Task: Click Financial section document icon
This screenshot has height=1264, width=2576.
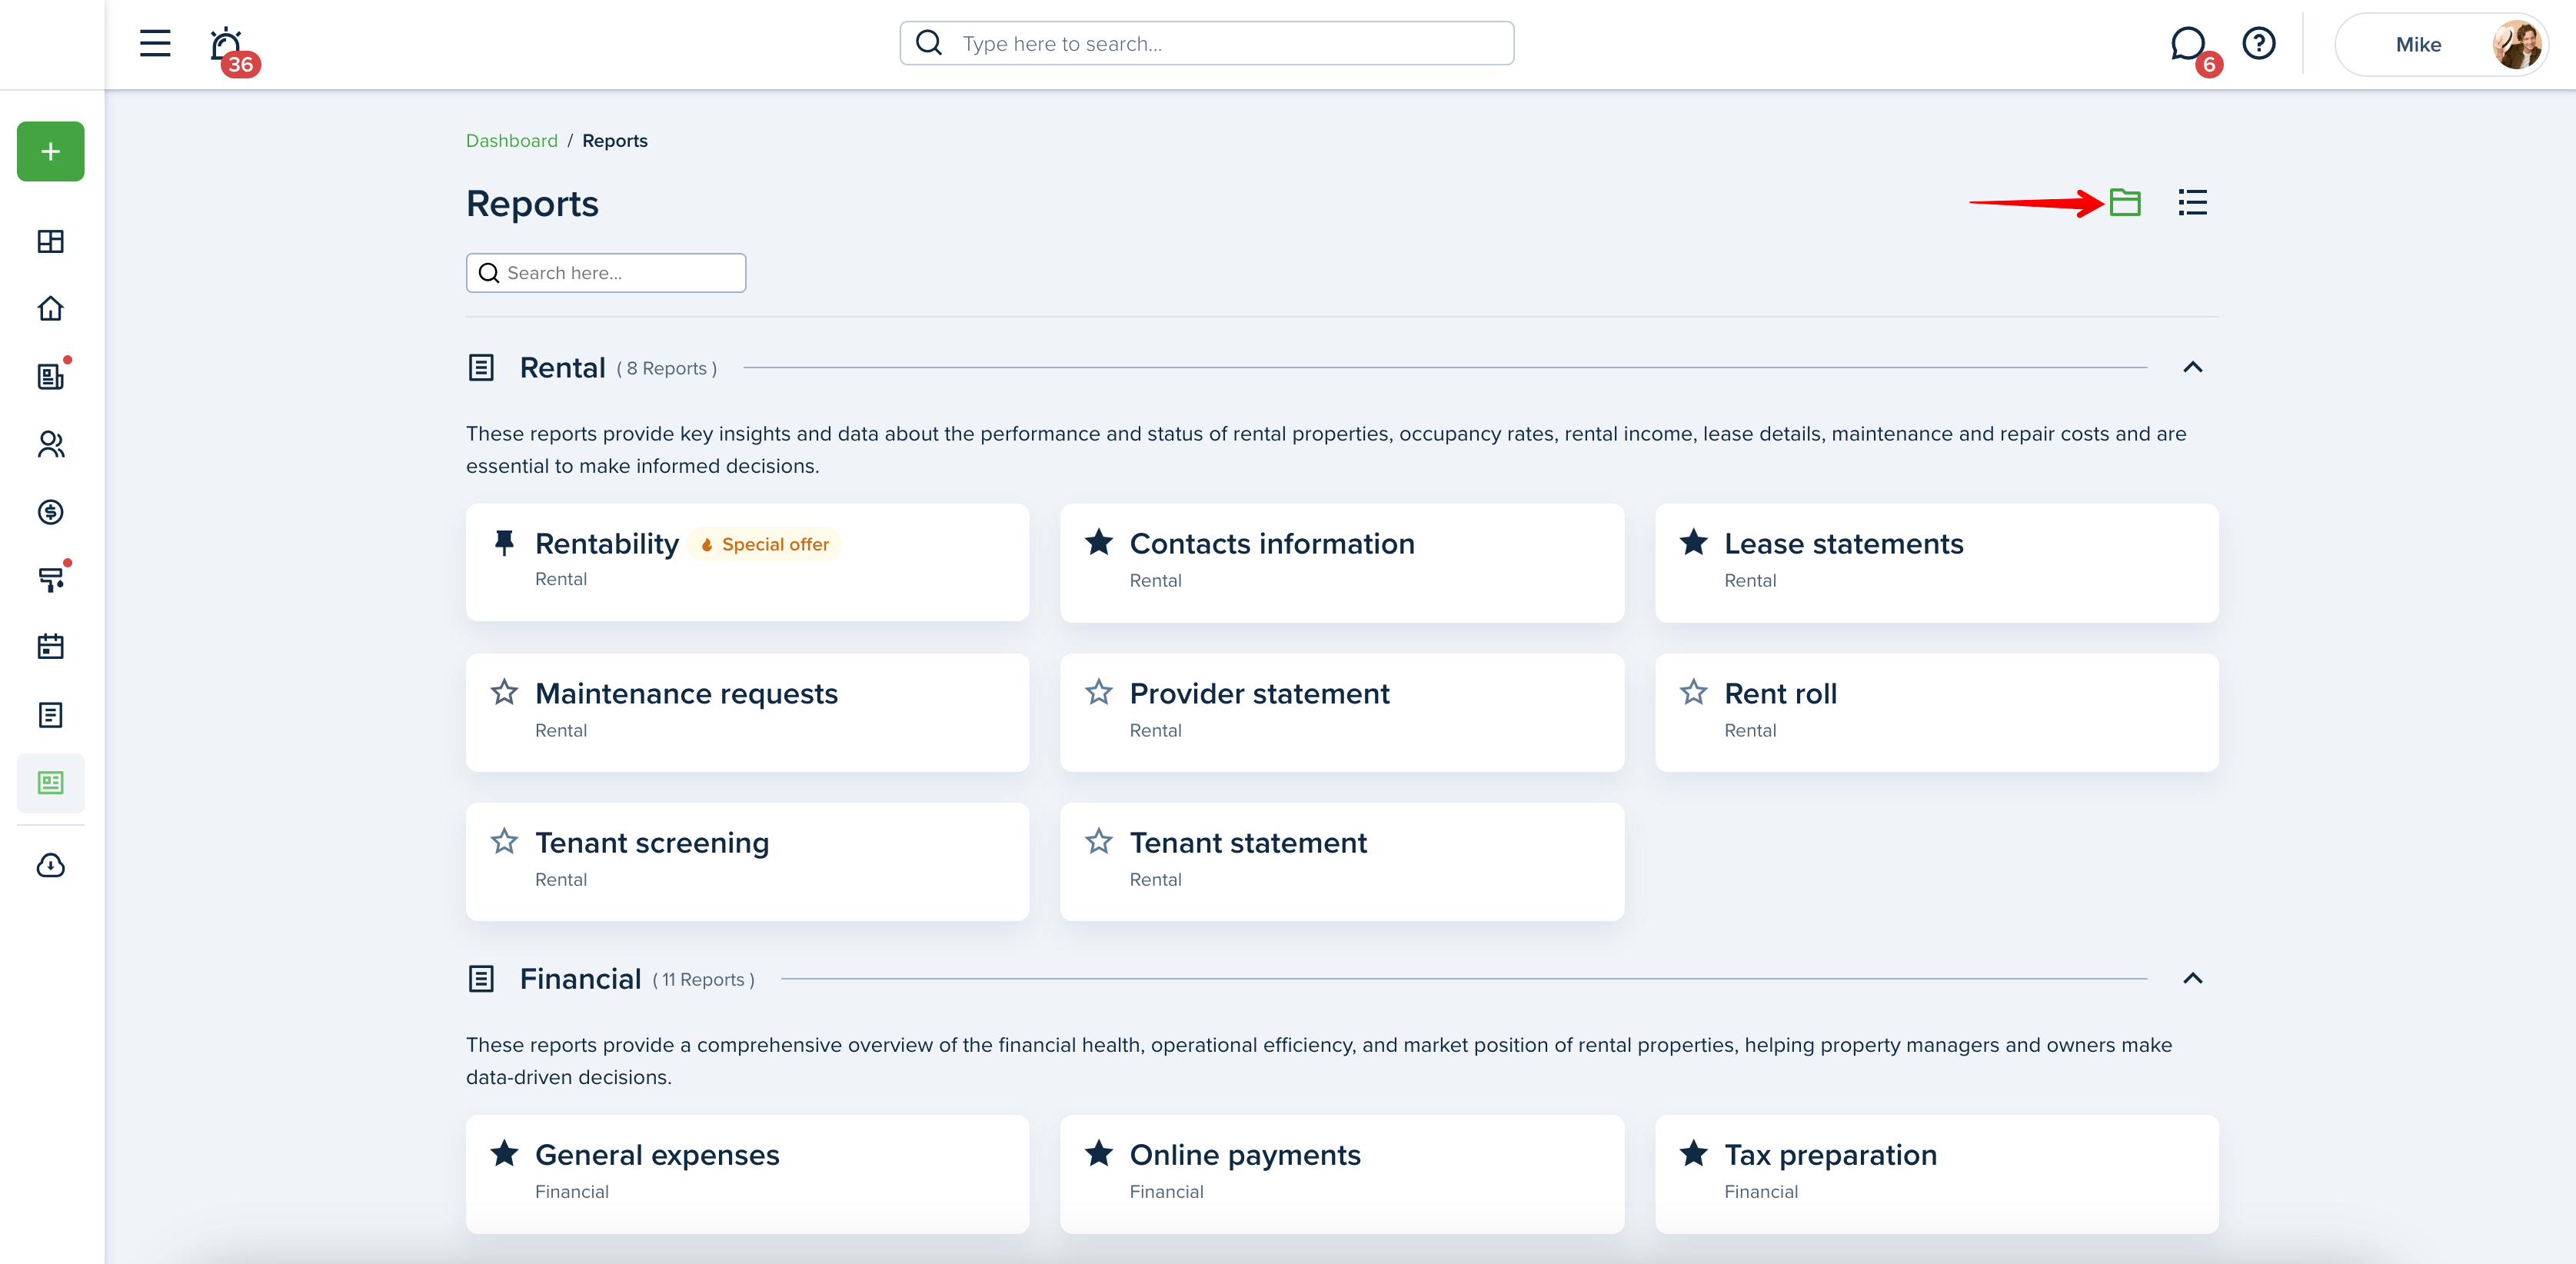Action: [481, 979]
